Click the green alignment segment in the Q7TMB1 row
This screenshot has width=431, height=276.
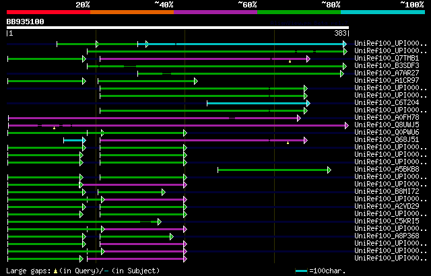coord(45,59)
